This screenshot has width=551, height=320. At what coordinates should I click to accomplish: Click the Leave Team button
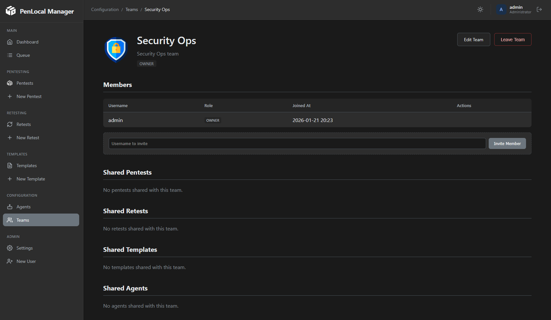(513, 39)
